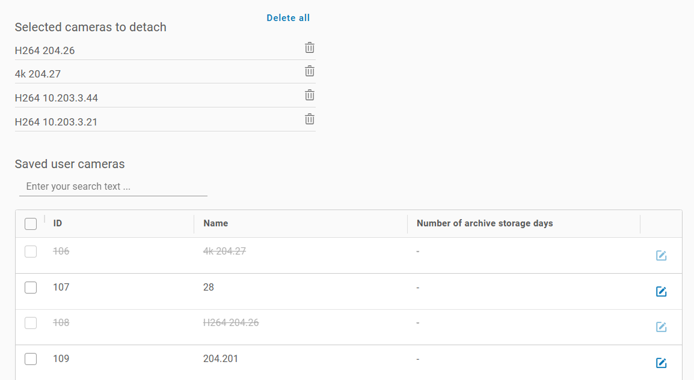
Task: Remove H264 204.26 from detach list
Action: 310,48
